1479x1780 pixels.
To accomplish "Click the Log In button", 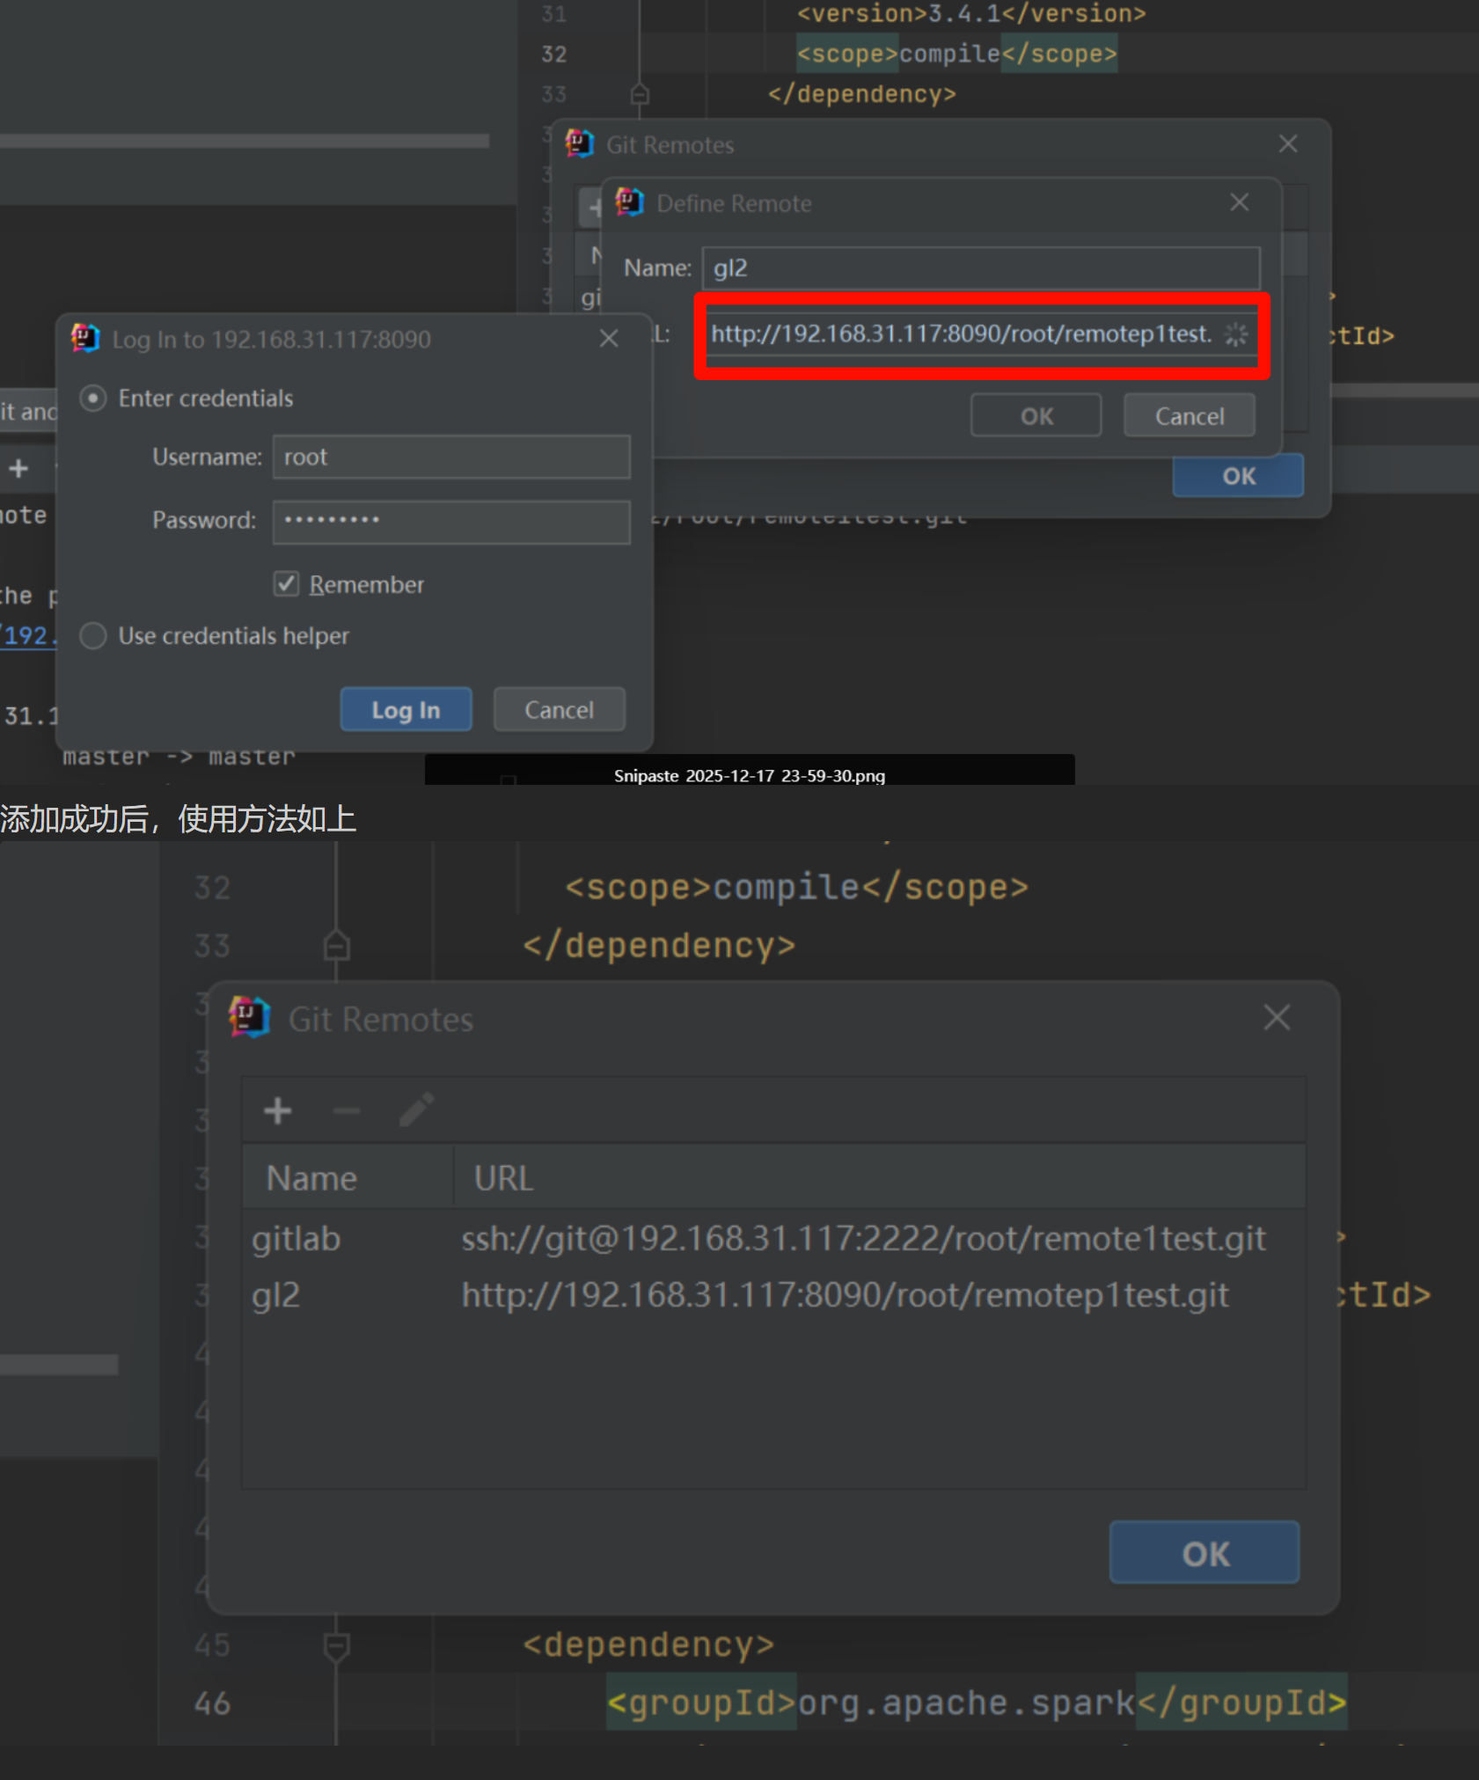I will pyautogui.click(x=406, y=709).
